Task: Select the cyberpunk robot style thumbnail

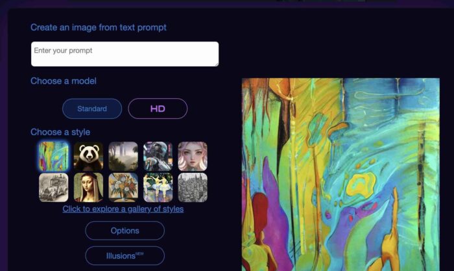Action: pyautogui.click(x=158, y=156)
